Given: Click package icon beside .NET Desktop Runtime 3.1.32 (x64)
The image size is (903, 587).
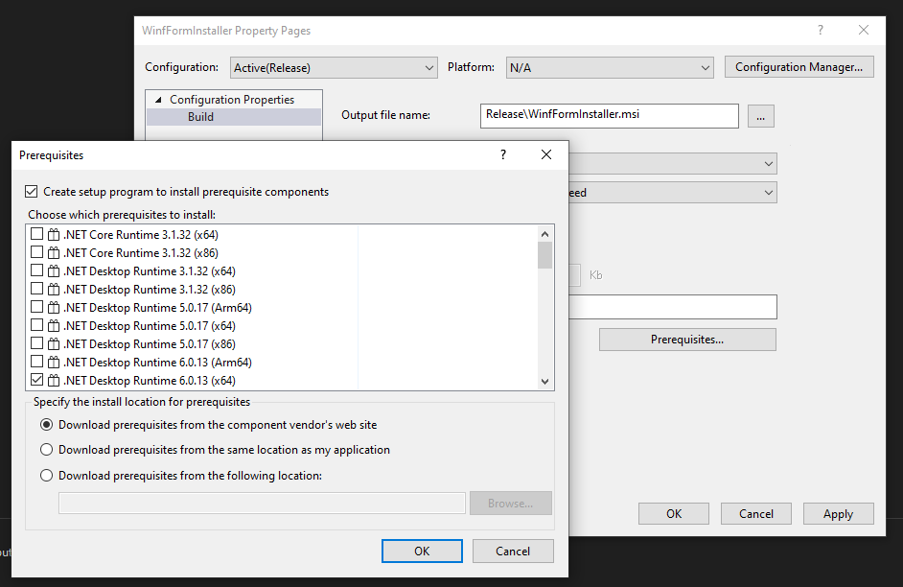Looking at the screenshot, I should click(54, 270).
